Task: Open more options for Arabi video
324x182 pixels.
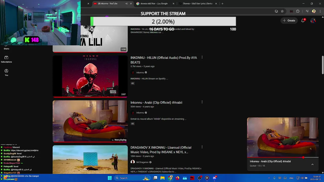Action: (x=202, y=102)
